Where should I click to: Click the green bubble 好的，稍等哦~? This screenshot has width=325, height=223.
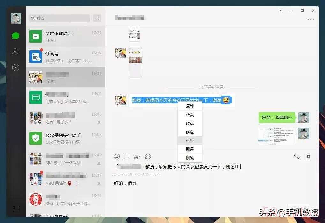[x=277, y=118]
